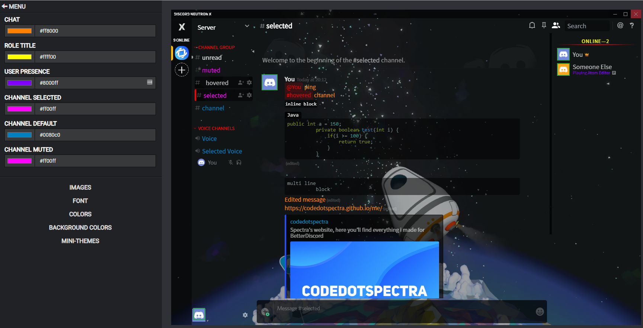Screen dimensions: 643x328
Task: Click user You in voice channel
Action: (211, 162)
